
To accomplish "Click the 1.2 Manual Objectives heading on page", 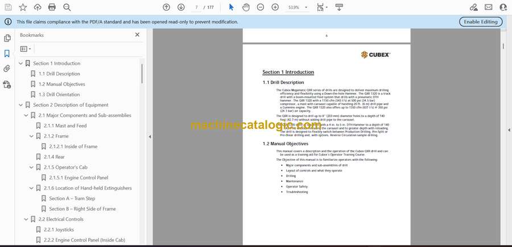I will tap(286, 144).
